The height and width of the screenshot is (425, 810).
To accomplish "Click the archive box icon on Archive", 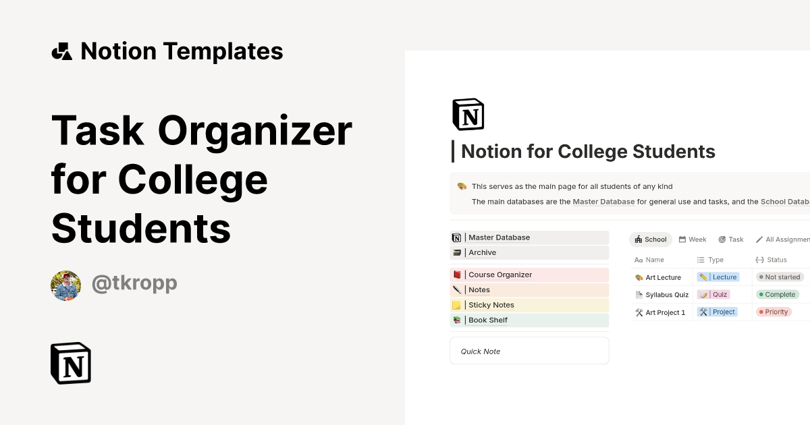I will (458, 252).
